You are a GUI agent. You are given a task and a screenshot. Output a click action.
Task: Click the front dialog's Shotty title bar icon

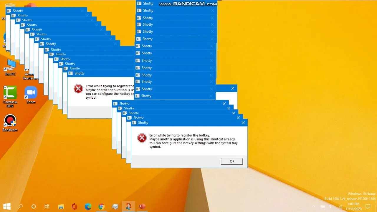(x=134, y=122)
